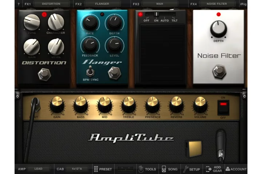
Task: Click the left amp corner screw icon
Action: [x=17, y=96]
